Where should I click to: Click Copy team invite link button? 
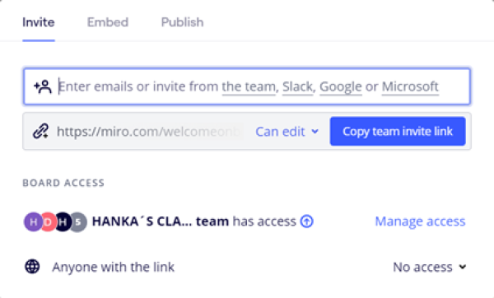(x=398, y=132)
